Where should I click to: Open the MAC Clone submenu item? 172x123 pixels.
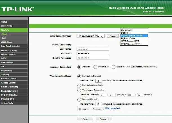(14, 42)
